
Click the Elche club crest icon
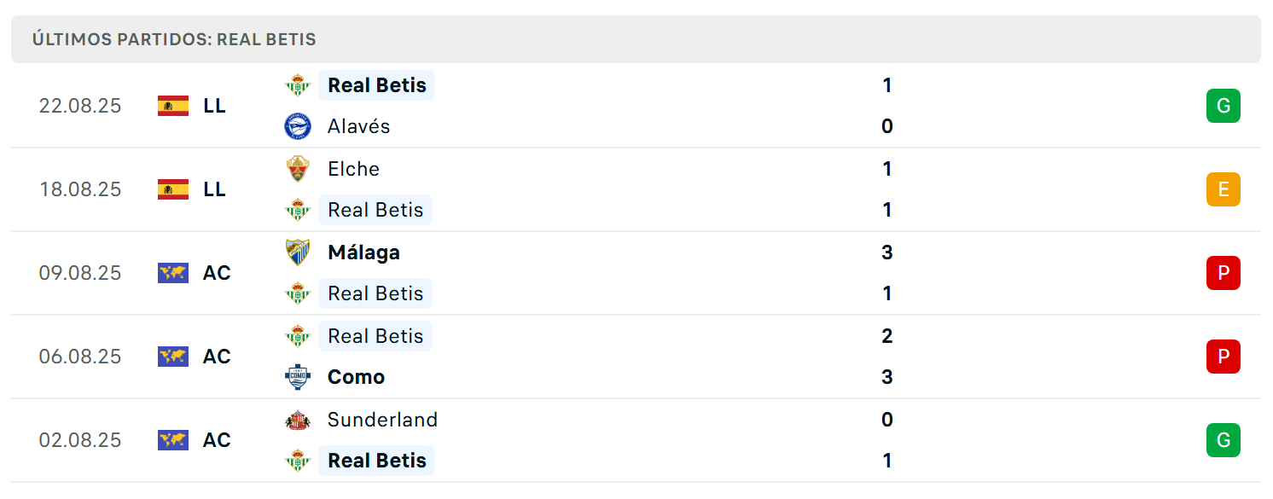point(298,169)
